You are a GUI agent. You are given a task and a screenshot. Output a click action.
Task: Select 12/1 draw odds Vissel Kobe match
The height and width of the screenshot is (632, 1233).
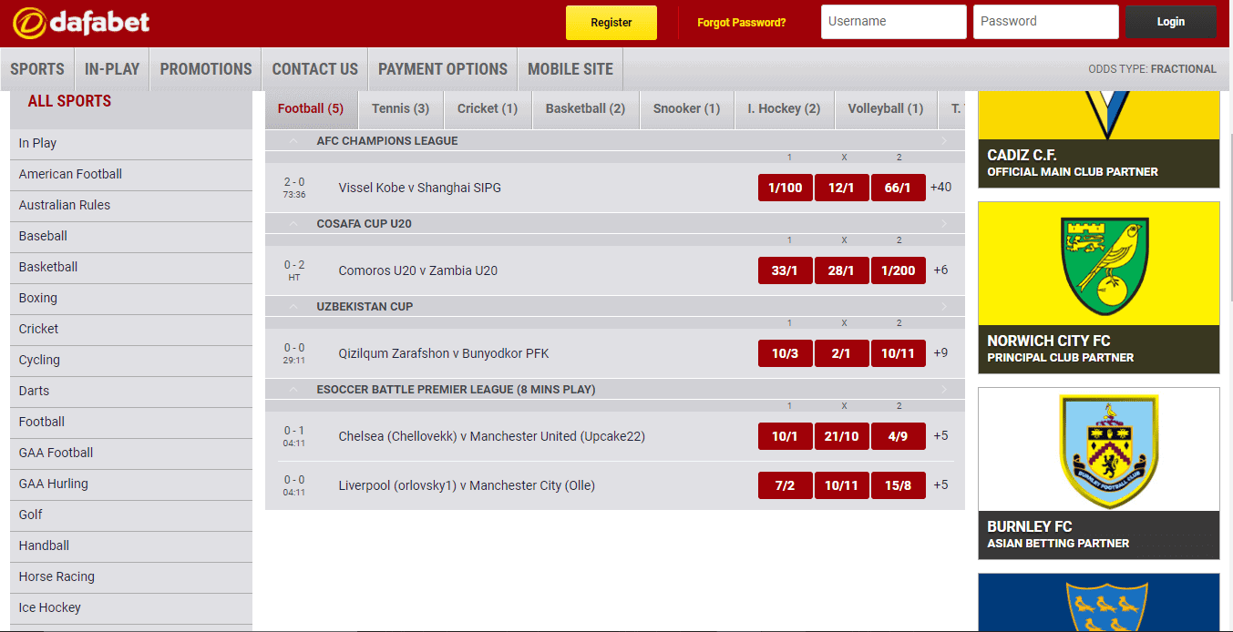(x=841, y=188)
